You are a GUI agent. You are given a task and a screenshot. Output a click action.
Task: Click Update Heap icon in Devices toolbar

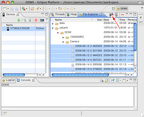tap(30, 20)
